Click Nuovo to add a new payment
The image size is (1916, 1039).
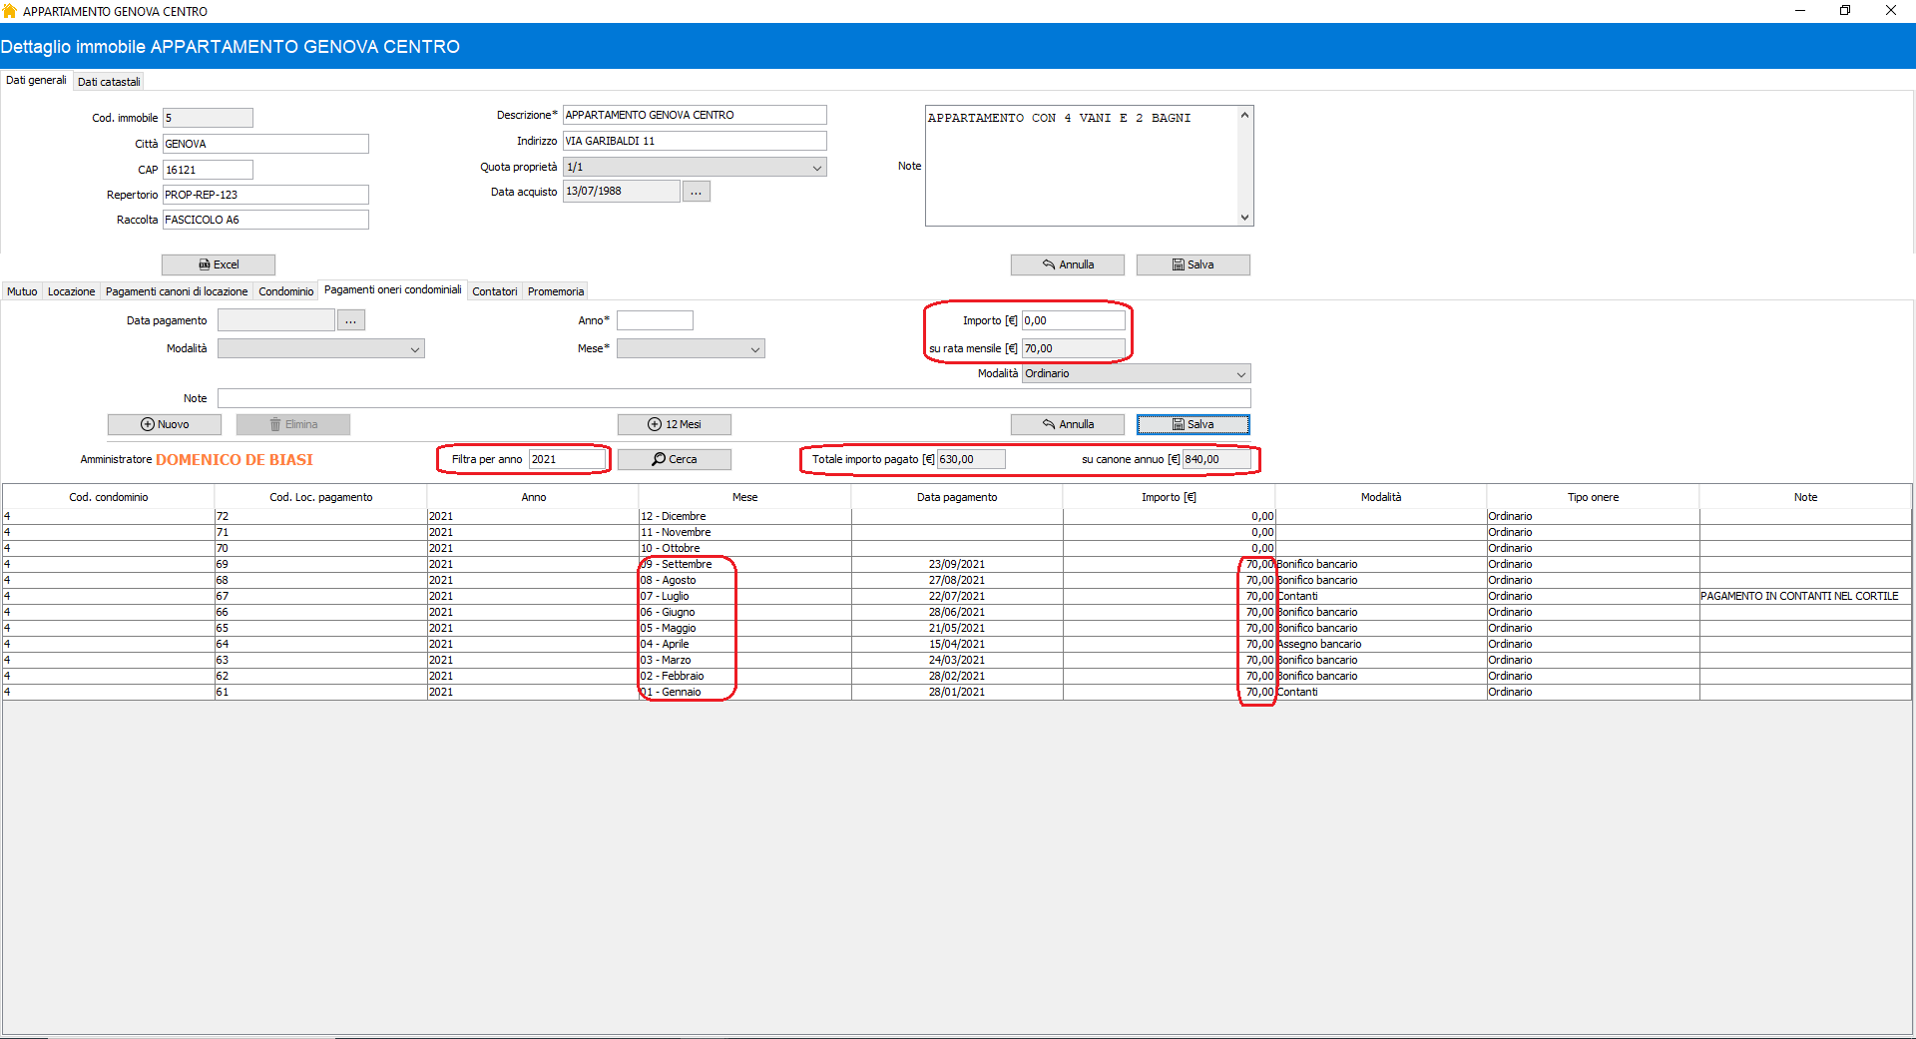[165, 424]
